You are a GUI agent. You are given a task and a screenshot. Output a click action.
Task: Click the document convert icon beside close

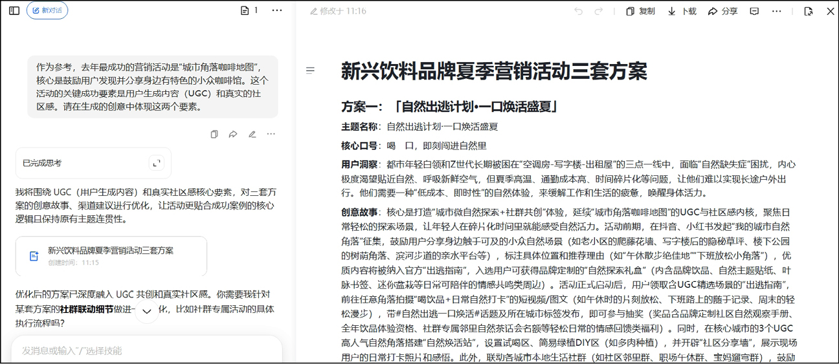[809, 12]
